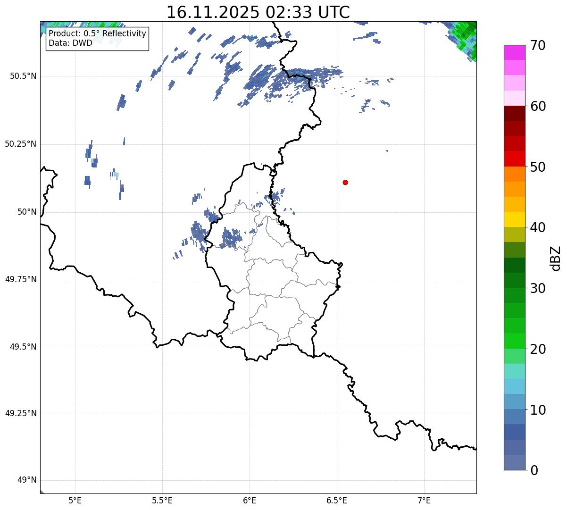This screenshot has width=567, height=510.
Task: Click the colorbar tick label 70
Action: 539,45
